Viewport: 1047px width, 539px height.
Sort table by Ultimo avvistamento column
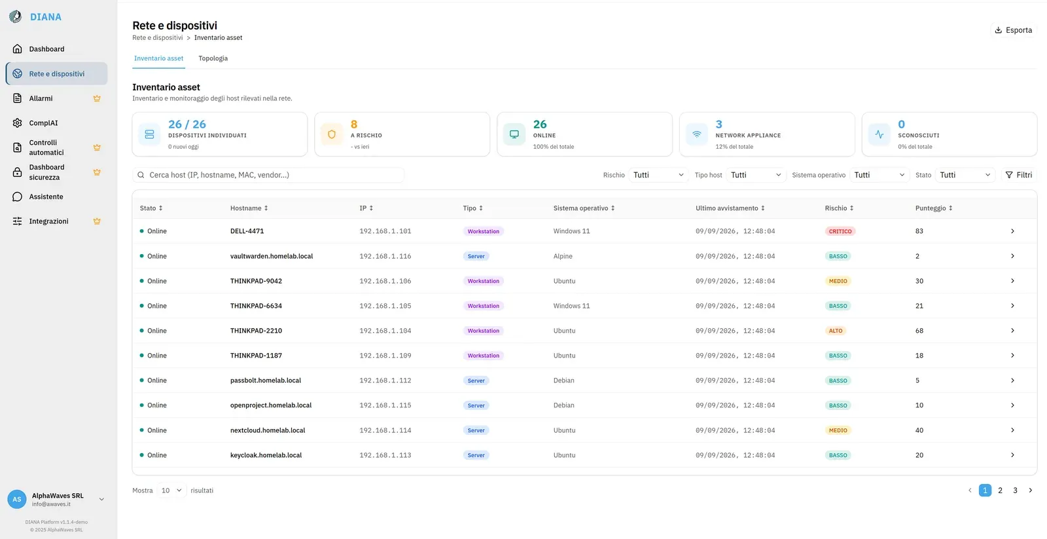[730, 208]
